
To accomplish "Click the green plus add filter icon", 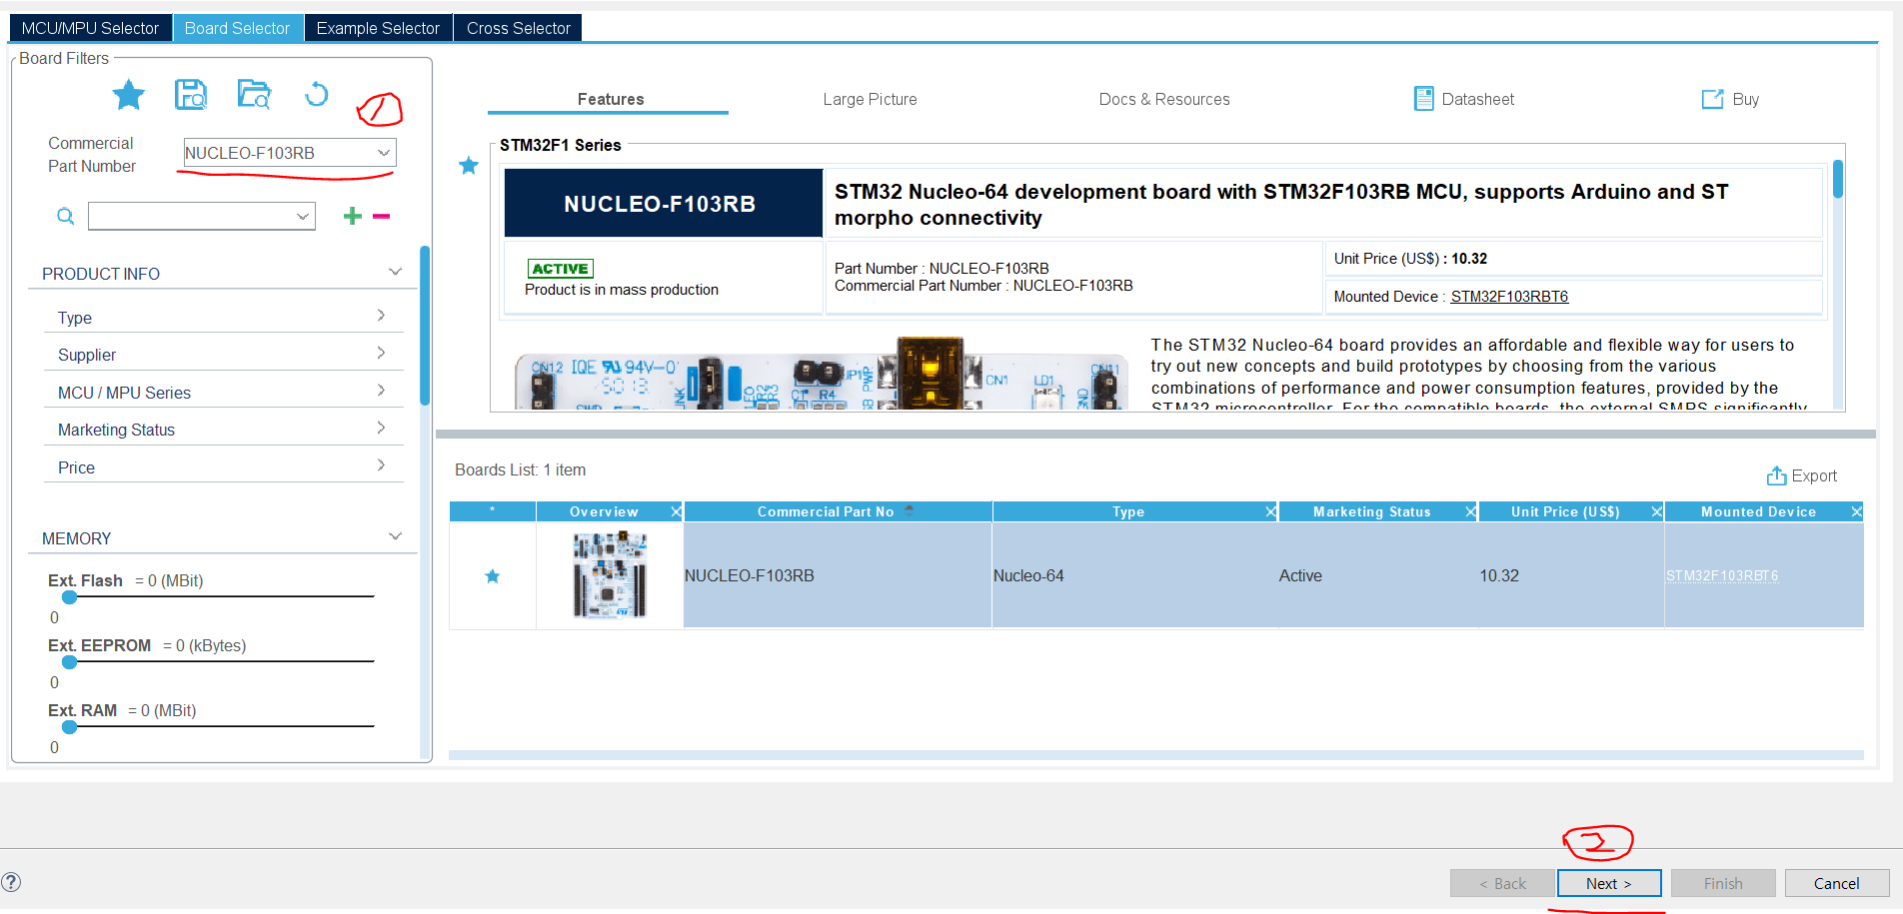I will point(352,216).
